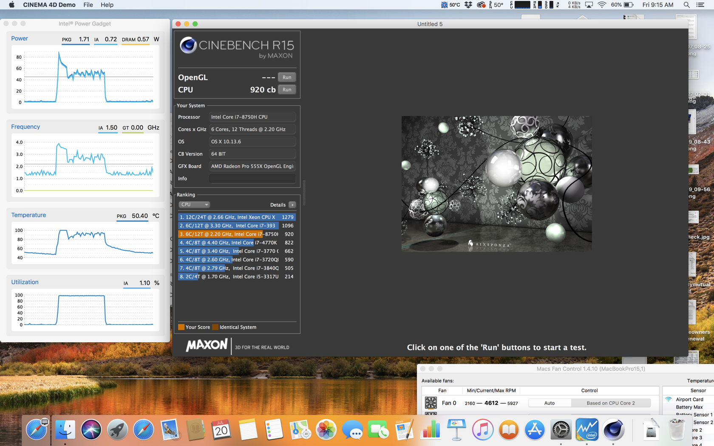Open Reminders from the Dock
Viewport: 714px width, 446px height.
pos(274,430)
